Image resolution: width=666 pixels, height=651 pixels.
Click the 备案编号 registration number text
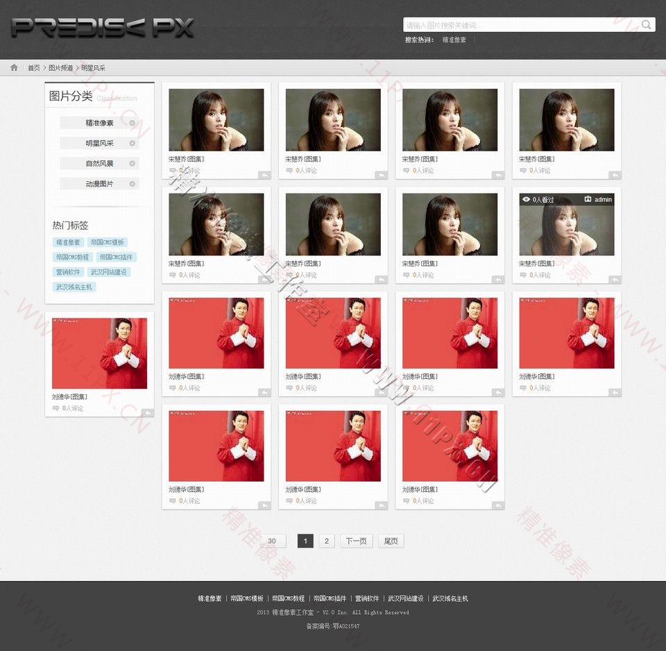coord(333,626)
